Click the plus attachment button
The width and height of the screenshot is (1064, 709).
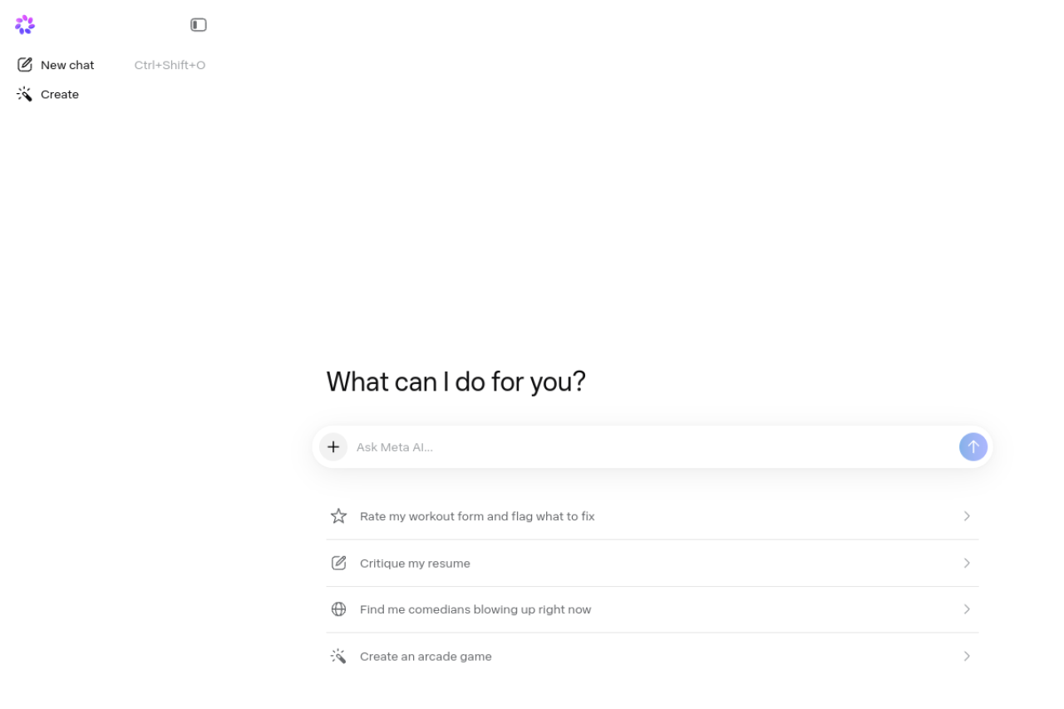333,447
